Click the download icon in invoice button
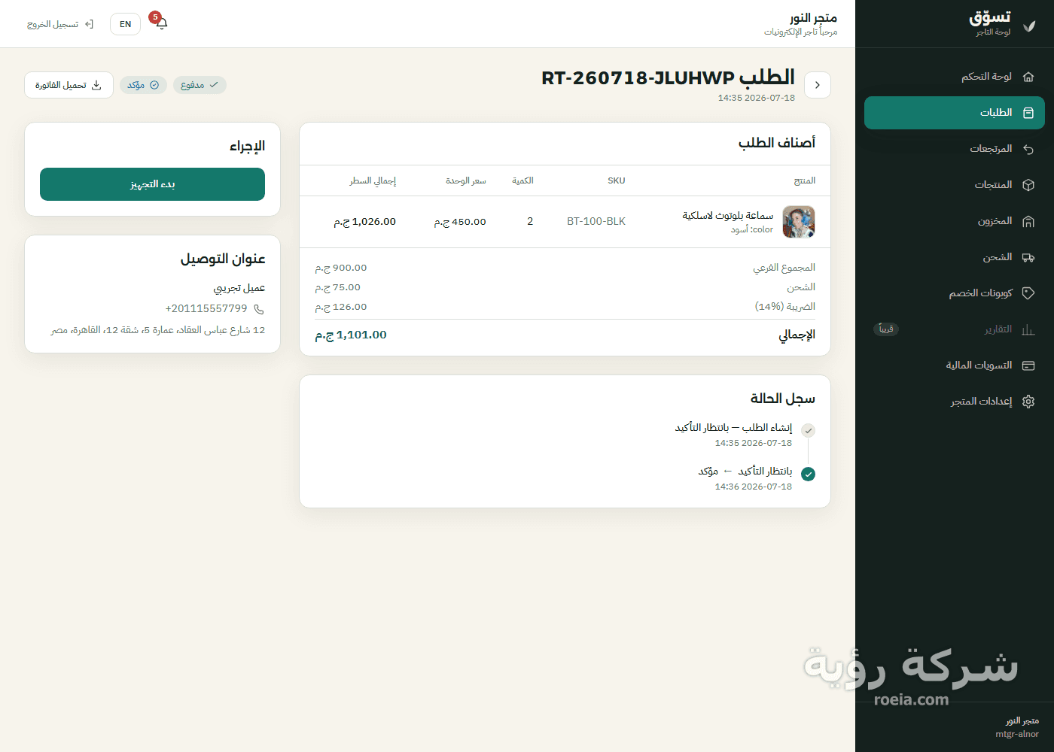The height and width of the screenshot is (752, 1054). 96,85
